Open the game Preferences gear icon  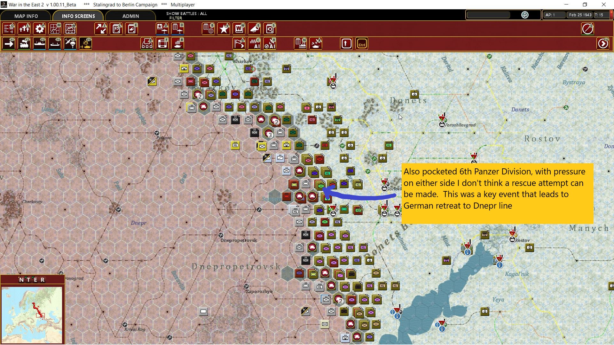pos(39,29)
